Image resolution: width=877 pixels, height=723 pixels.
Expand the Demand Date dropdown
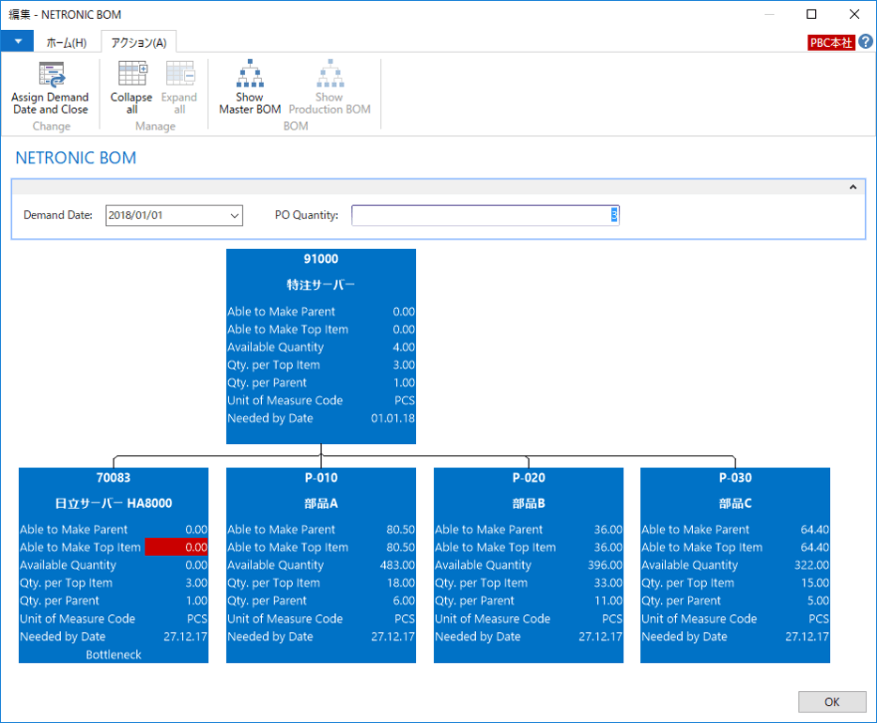(x=234, y=216)
